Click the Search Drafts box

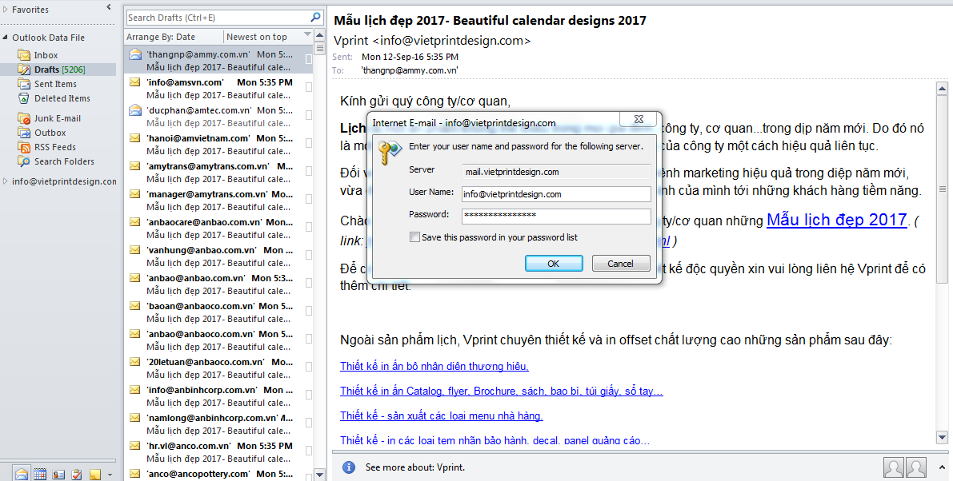218,18
